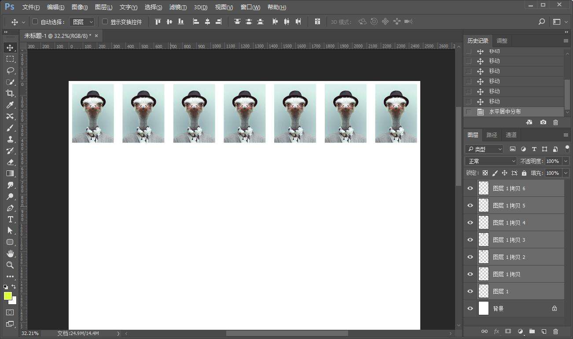Open the 图层 auto-select dropdown
The image size is (573, 339).
tap(82, 22)
